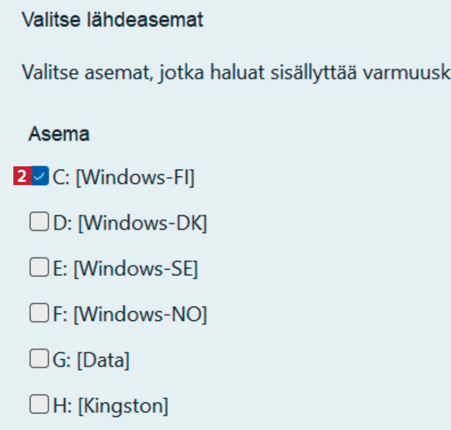451x430 pixels.
Task: Choose the Kingston volume name
Action: pyautogui.click(x=123, y=406)
